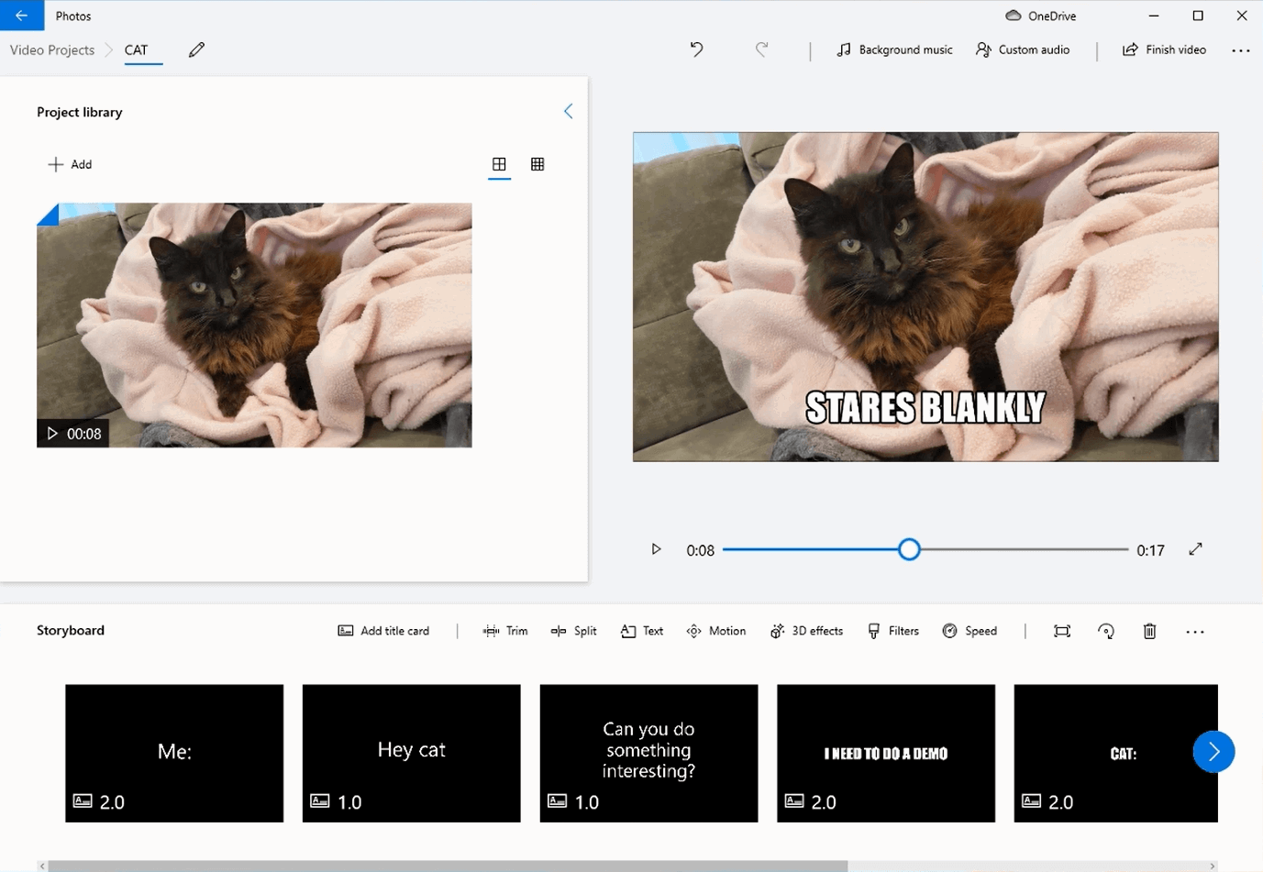Open the Motion tool

pos(716,631)
